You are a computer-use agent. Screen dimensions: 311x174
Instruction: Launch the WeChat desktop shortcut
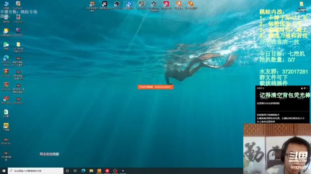point(6,45)
